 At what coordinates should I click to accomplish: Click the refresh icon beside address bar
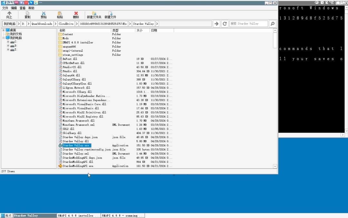pos(225,24)
